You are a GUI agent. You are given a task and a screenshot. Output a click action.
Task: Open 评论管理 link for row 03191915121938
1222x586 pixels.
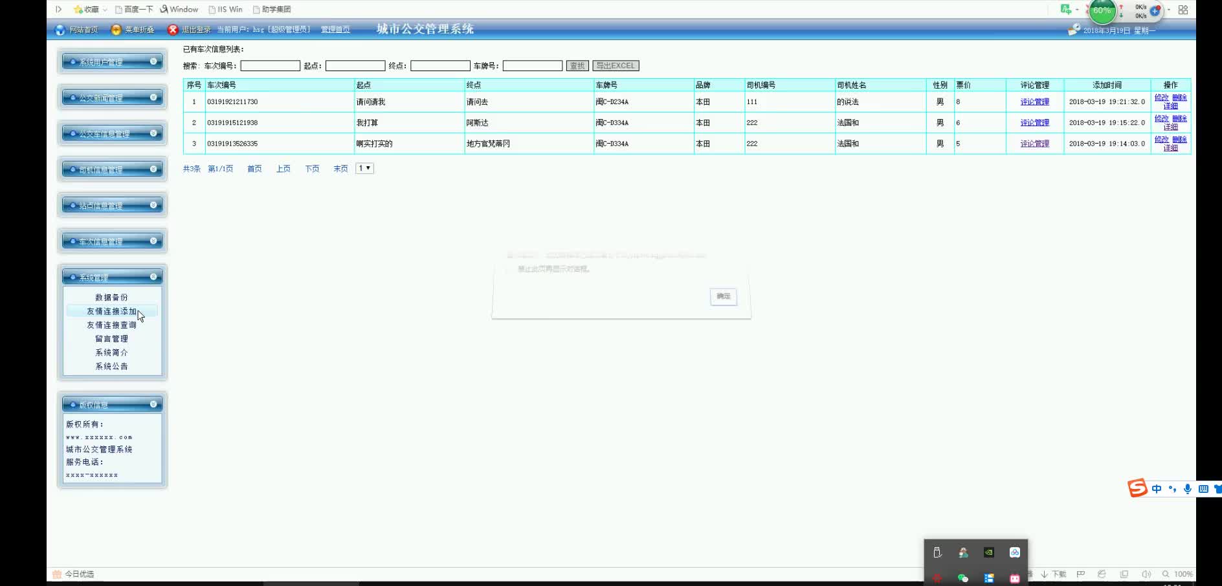[1034, 122]
